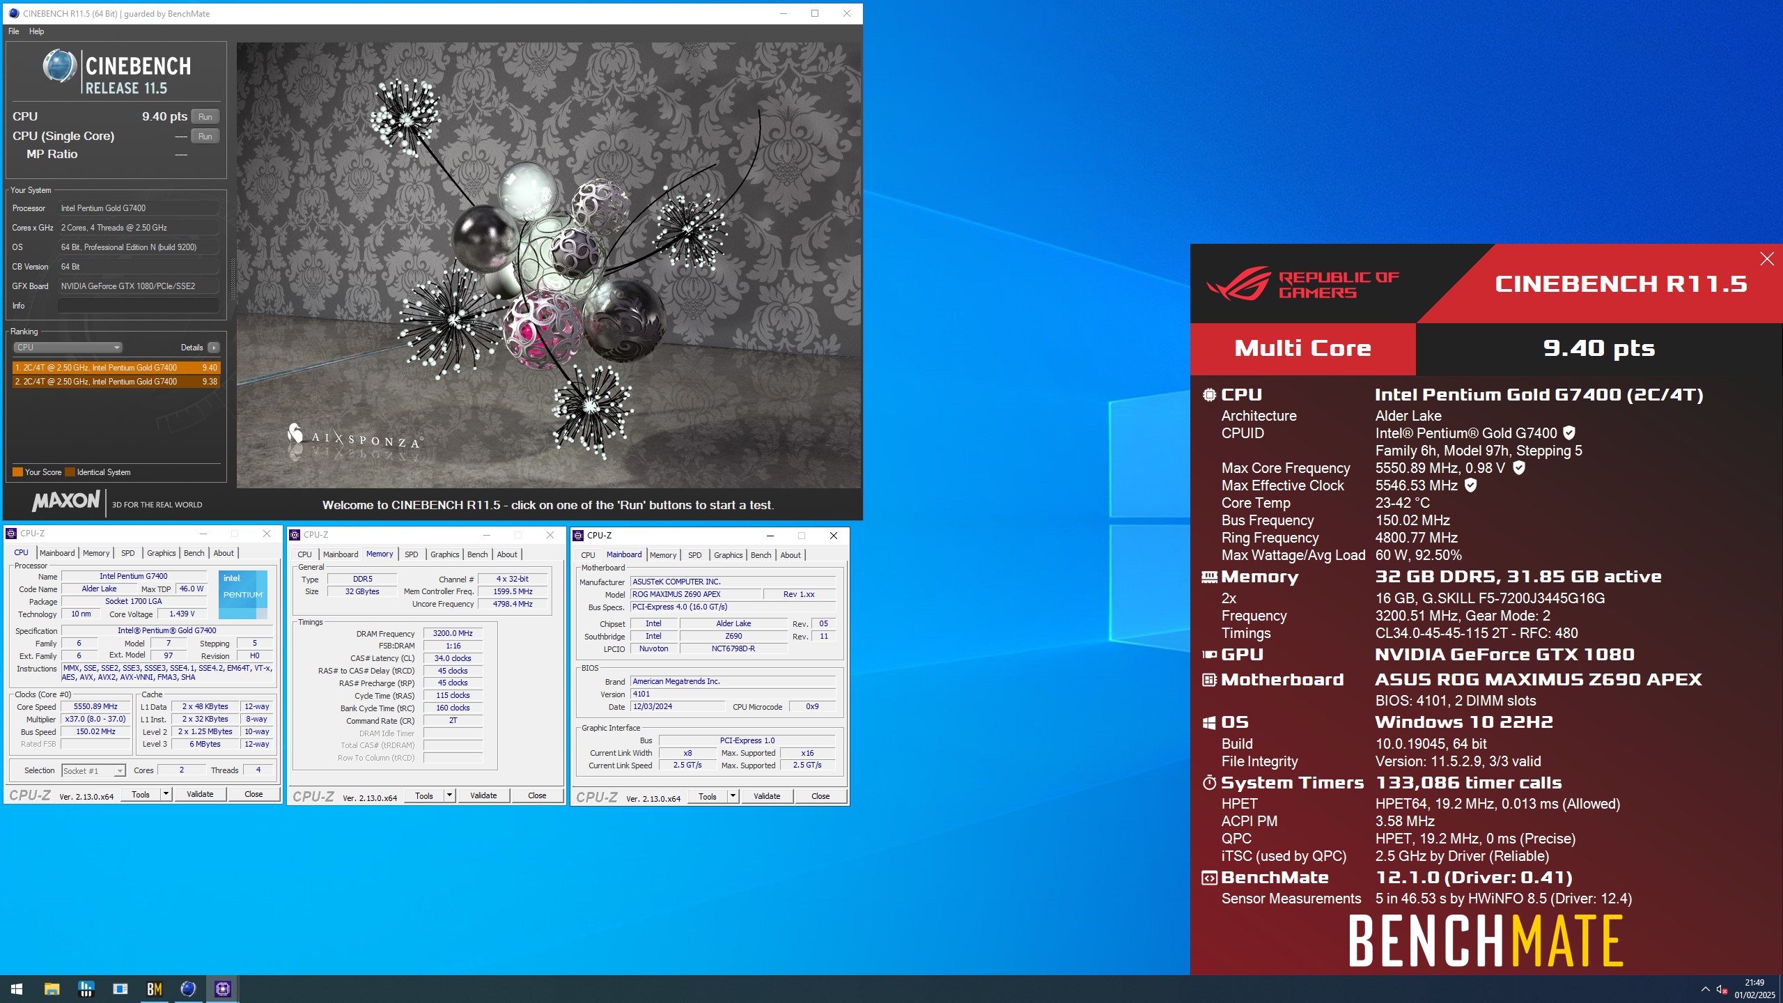Click the Republic of Gamers logo
Image resolution: width=1783 pixels, height=1003 pixels.
[1302, 284]
